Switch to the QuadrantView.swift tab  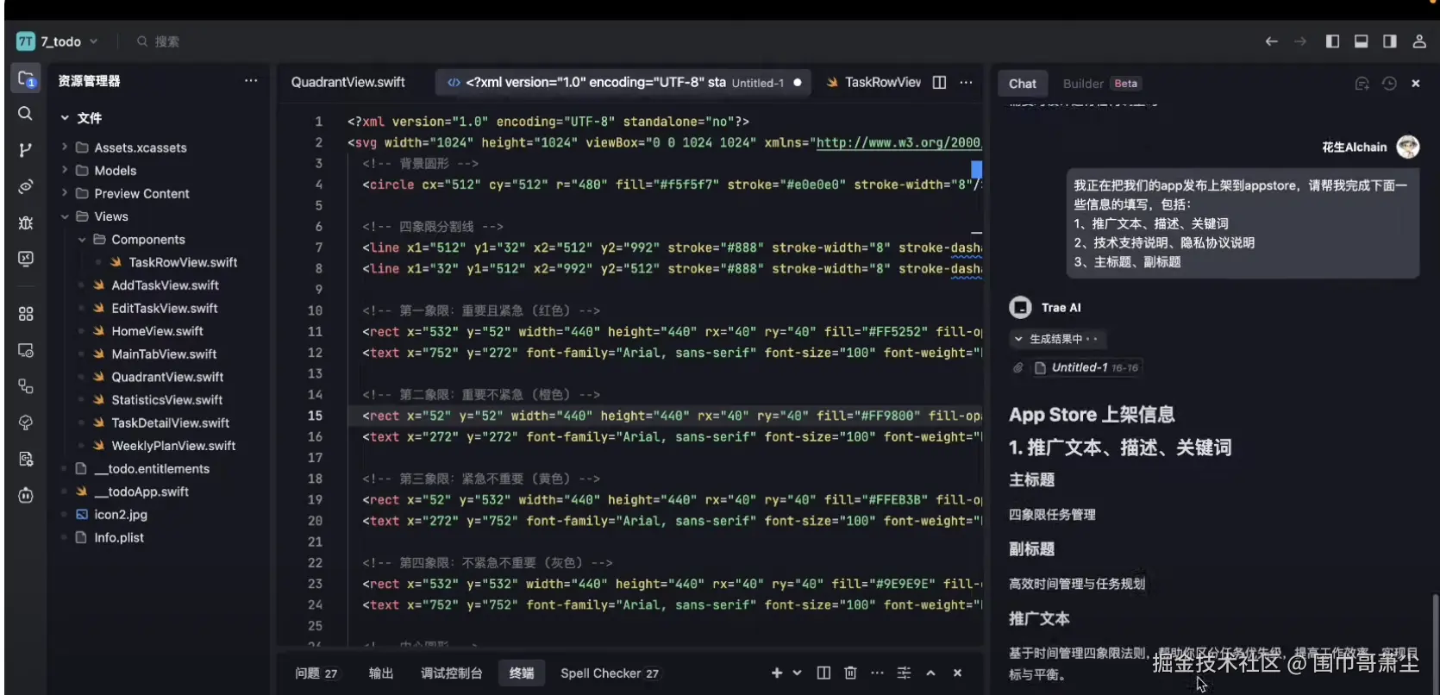click(348, 82)
